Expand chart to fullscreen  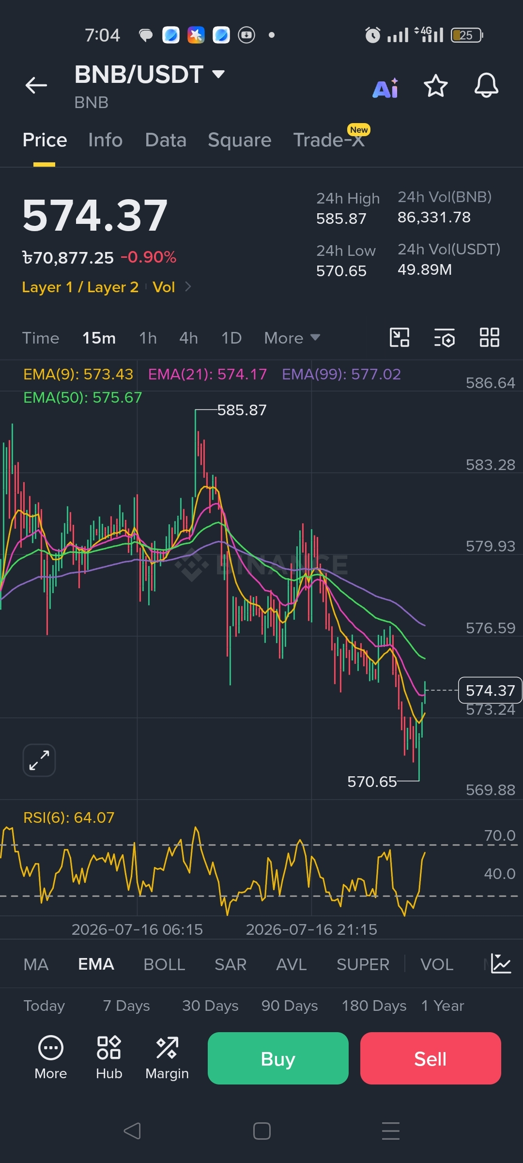(39, 760)
